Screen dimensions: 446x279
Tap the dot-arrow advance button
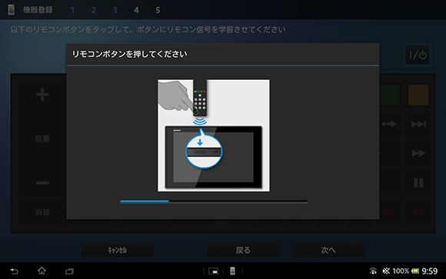pos(389,124)
